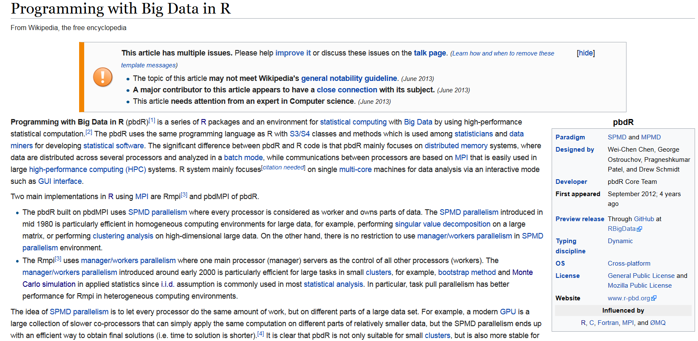Open the statistical analysis link

click(333, 284)
